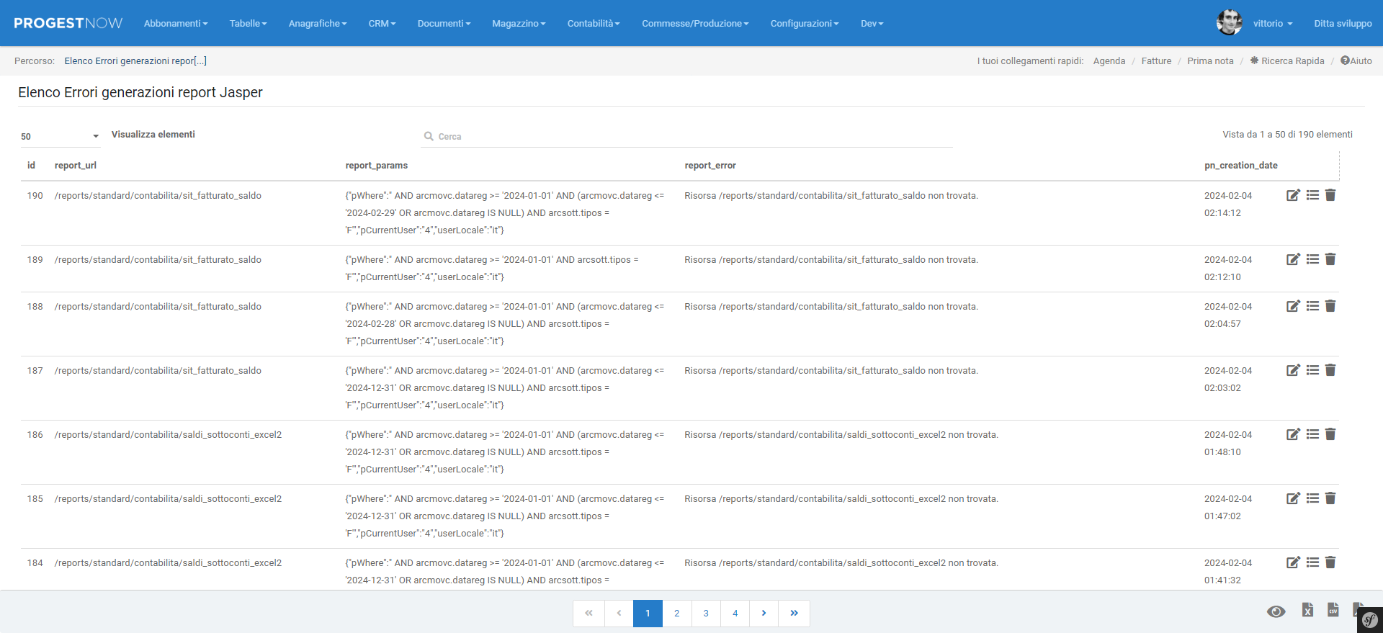Expand the vittorio user dropdown

1272,24
